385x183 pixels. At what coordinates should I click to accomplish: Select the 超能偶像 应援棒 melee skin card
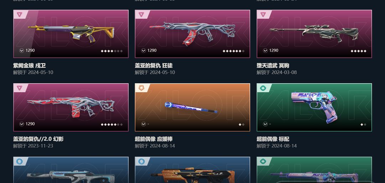(192, 108)
